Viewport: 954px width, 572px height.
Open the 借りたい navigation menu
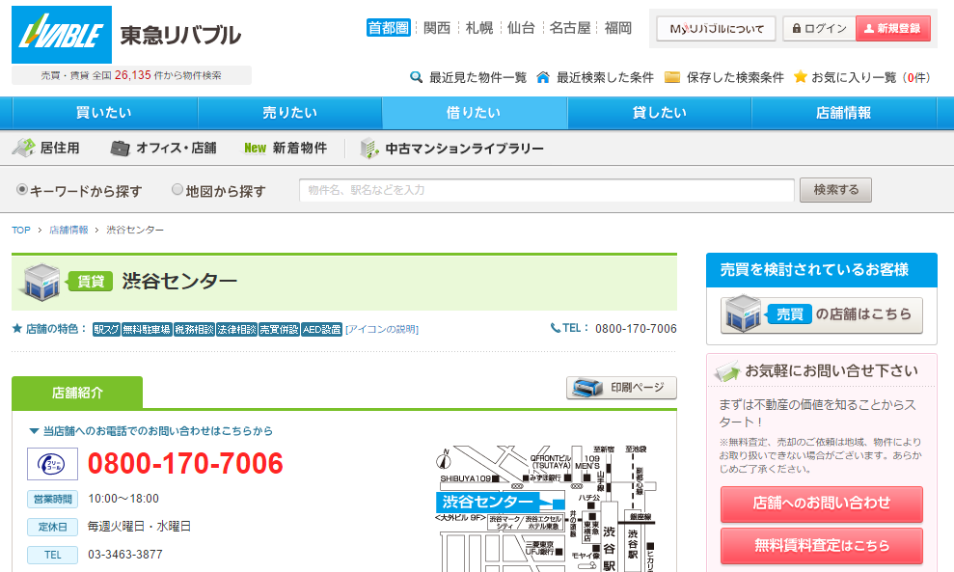pos(474,113)
